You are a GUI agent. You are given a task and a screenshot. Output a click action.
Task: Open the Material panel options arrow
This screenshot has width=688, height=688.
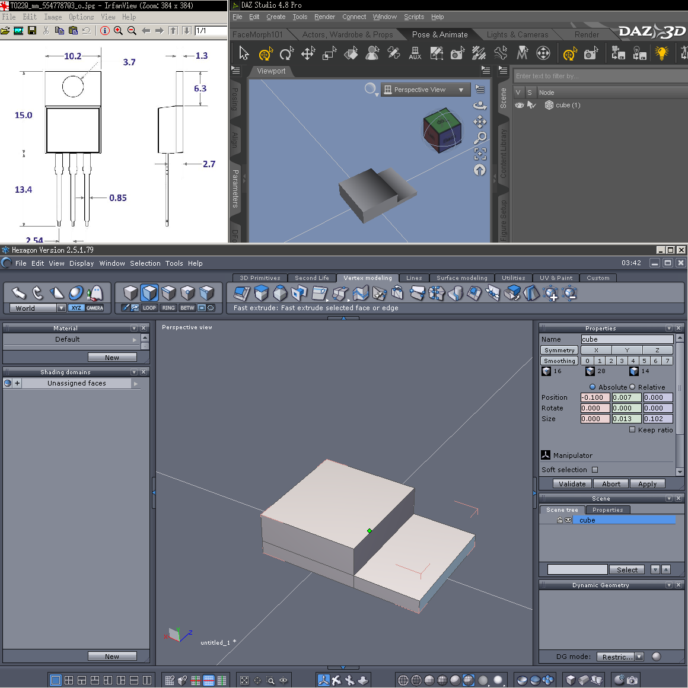pos(134,328)
